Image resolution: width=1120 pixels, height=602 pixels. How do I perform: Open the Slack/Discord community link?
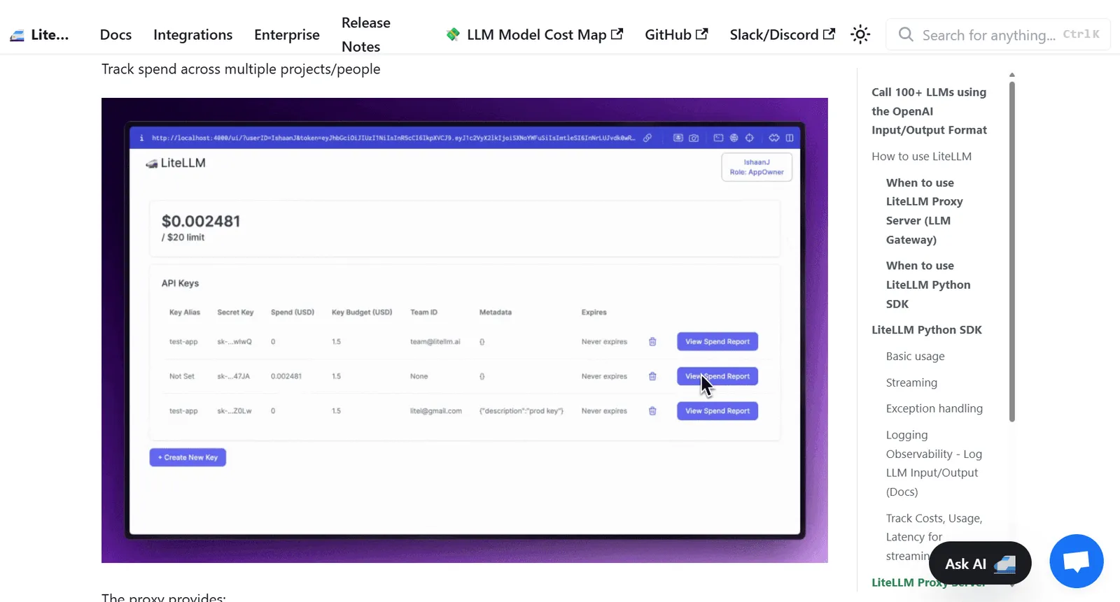pyautogui.click(x=782, y=35)
